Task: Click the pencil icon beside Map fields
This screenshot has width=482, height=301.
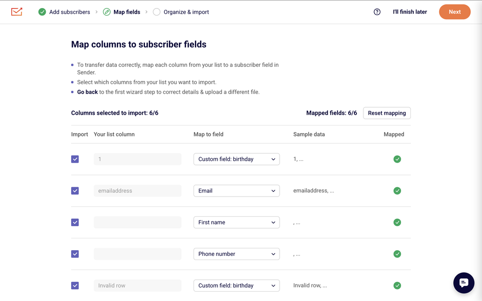Action: pos(107,12)
